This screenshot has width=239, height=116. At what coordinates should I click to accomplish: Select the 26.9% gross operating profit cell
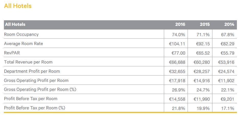pyautogui.click(x=178, y=90)
